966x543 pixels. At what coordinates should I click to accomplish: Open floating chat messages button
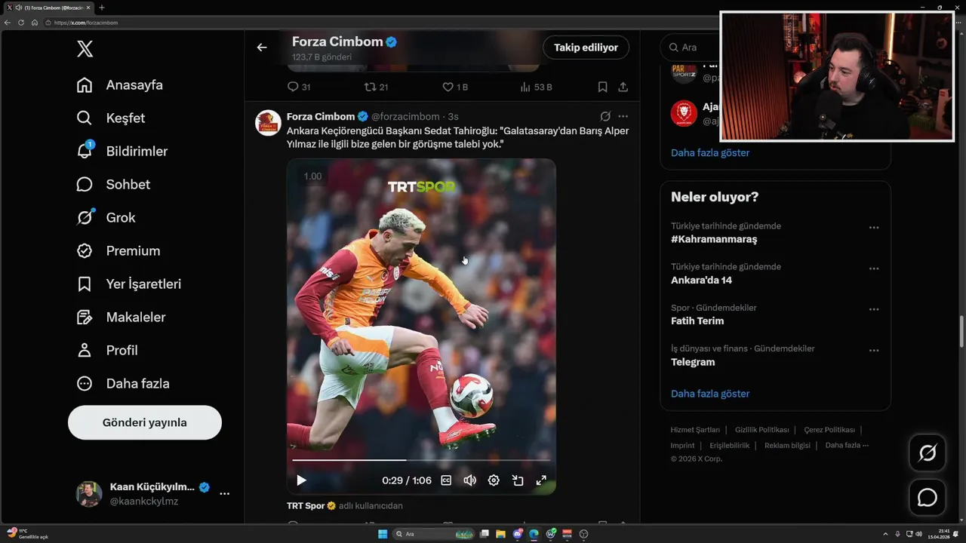[x=927, y=498]
